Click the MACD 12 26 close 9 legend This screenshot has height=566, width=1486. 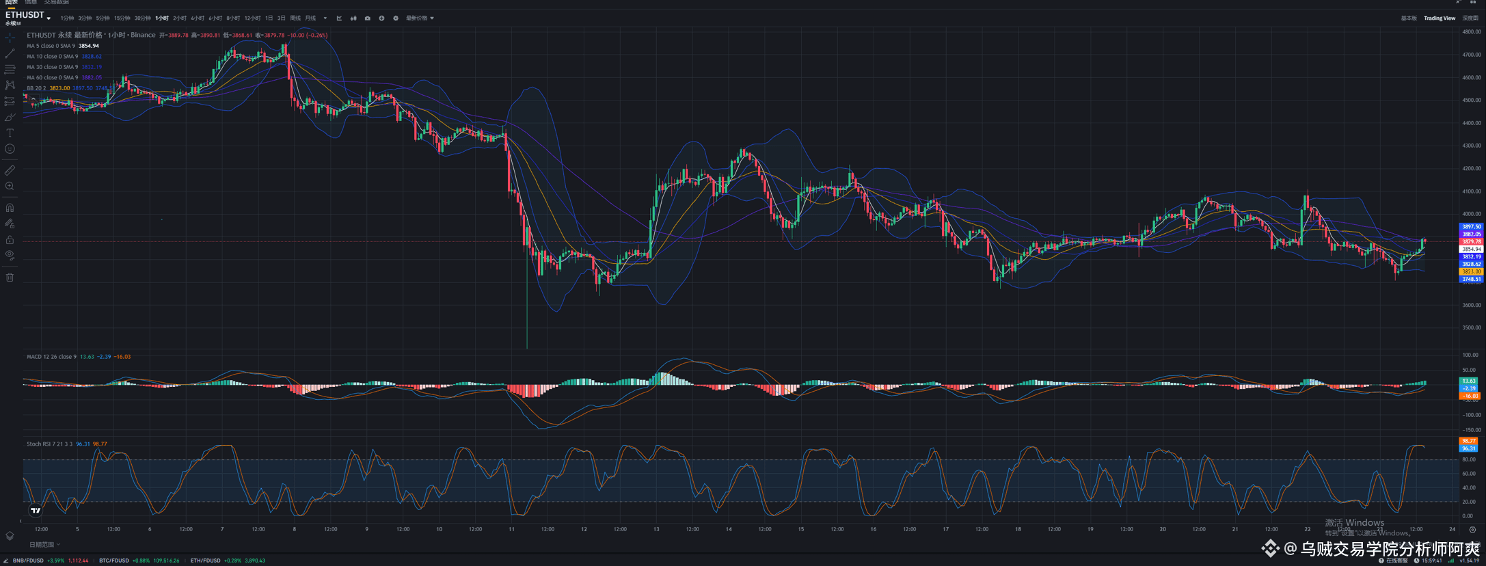point(79,357)
